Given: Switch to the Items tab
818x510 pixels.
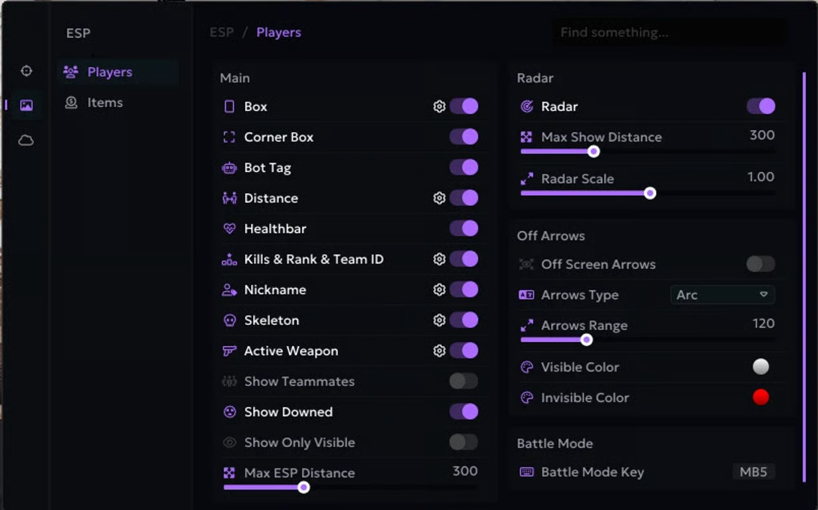Looking at the screenshot, I should pyautogui.click(x=104, y=103).
